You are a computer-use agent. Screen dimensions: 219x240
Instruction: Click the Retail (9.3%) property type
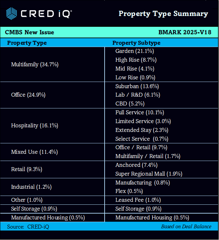[26, 169]
